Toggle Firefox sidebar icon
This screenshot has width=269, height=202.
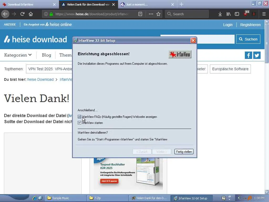click(237, 14)
